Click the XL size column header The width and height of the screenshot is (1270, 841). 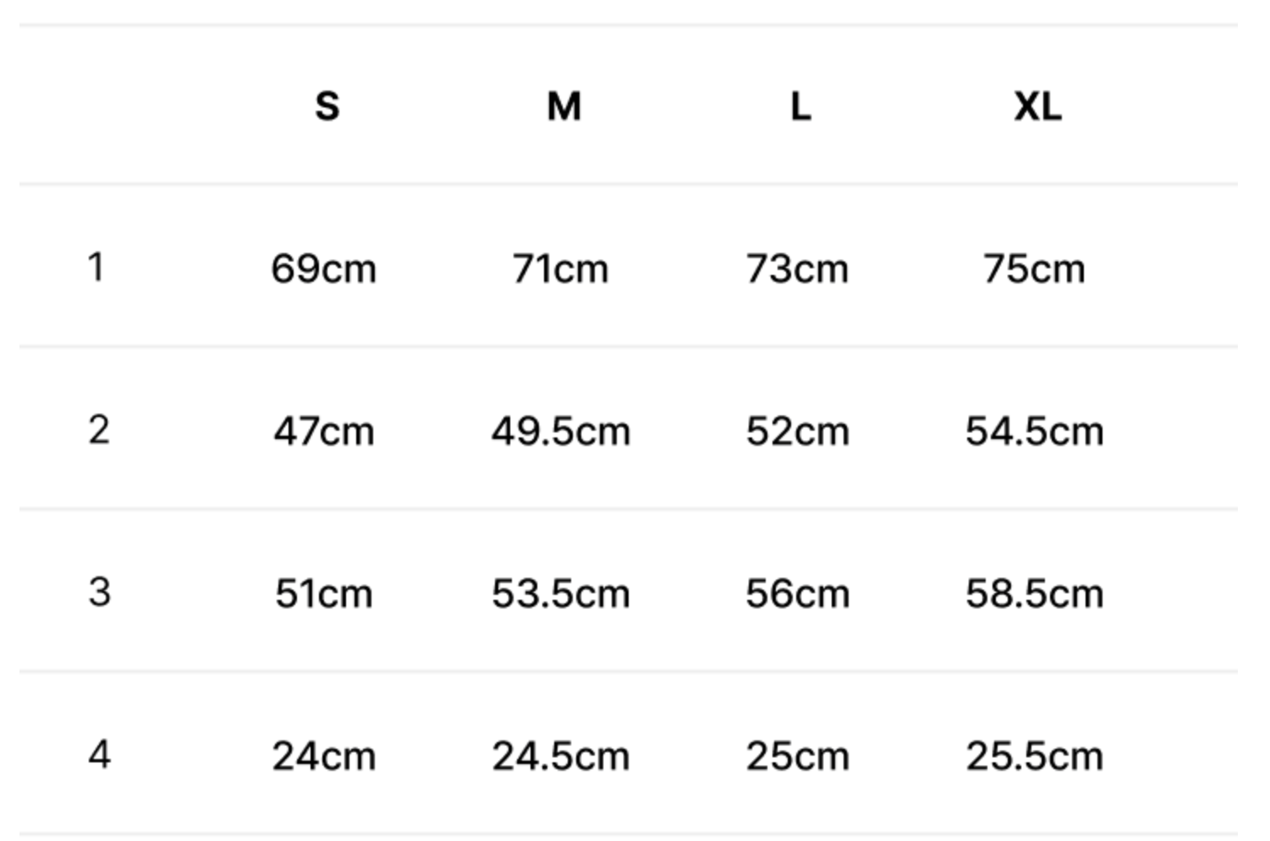1037,107
